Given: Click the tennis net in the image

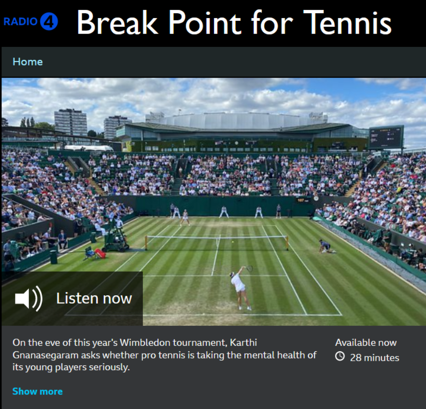Looking at the screenshot, I should (217, 242).
